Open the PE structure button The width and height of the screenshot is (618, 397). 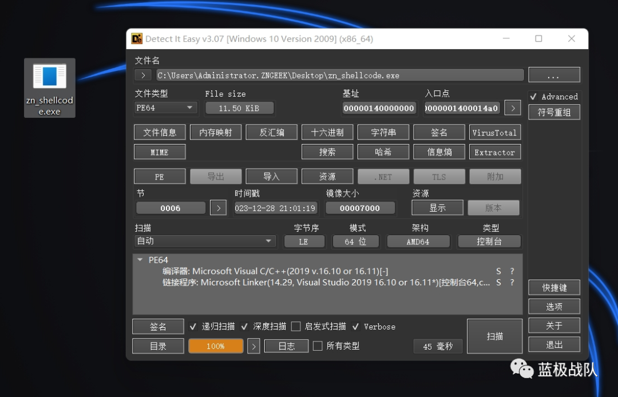[x=160, y=176]
